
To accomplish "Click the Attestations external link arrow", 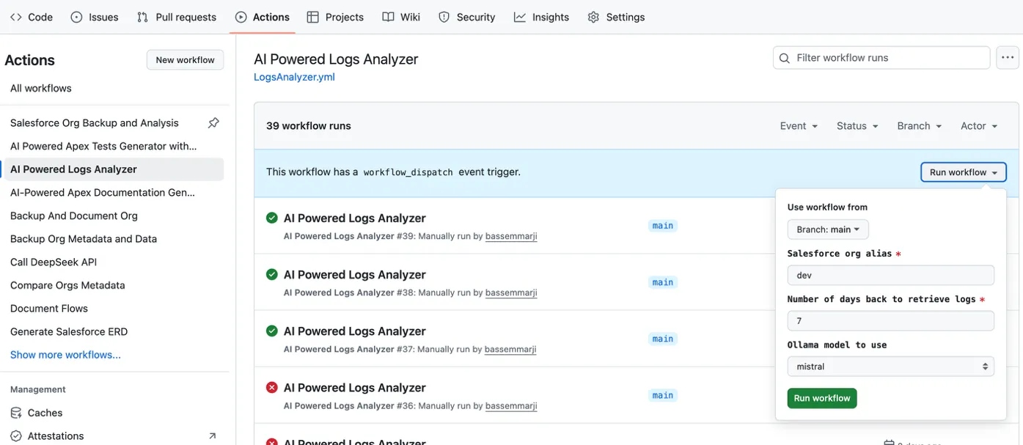I will [212, 436].
